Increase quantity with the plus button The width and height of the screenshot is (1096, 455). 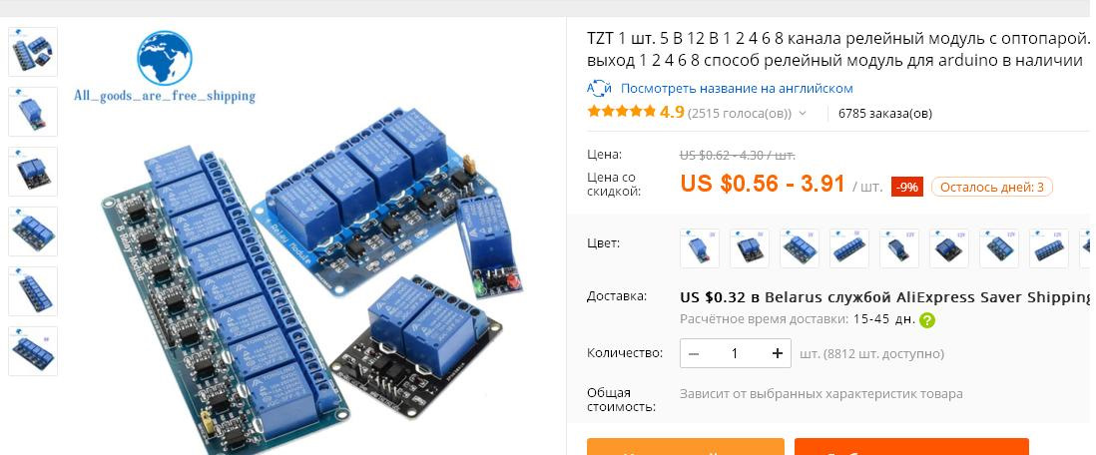pyautogui.click(x=778, y=353)
